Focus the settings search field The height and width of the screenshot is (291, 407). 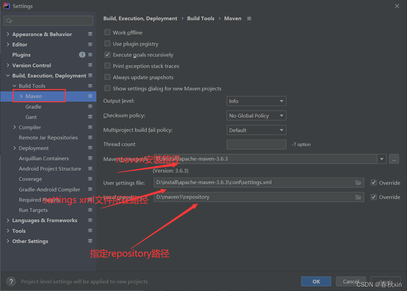pos(48,21)
